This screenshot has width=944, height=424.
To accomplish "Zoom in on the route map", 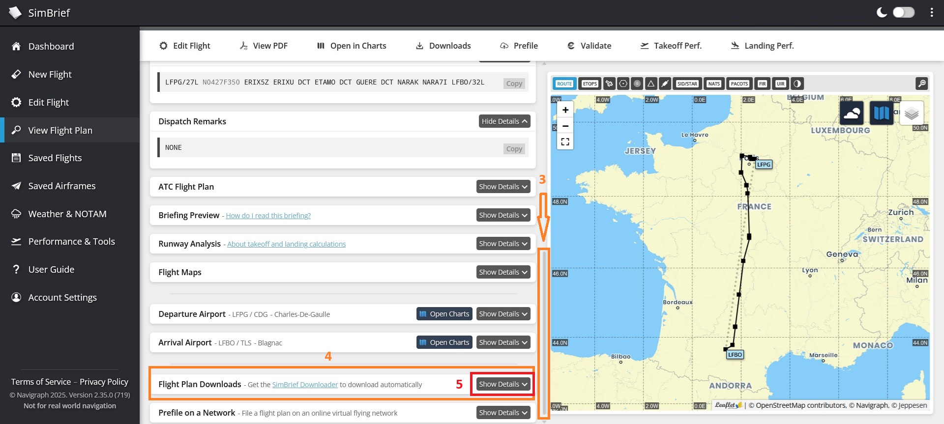I will (x=565, y=110).
